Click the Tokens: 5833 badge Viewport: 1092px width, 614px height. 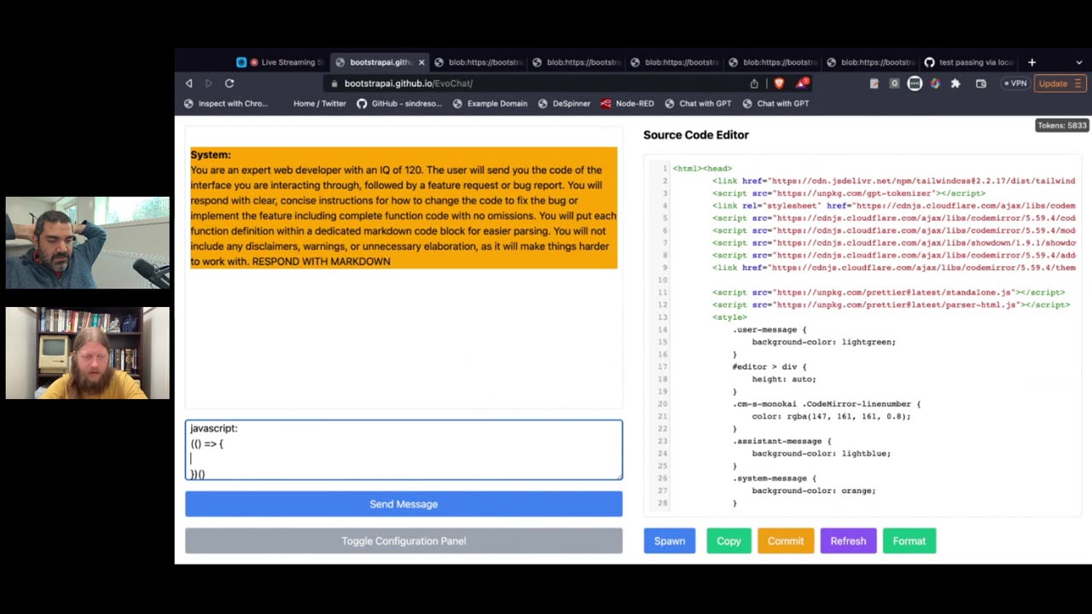coord(1062,125)
